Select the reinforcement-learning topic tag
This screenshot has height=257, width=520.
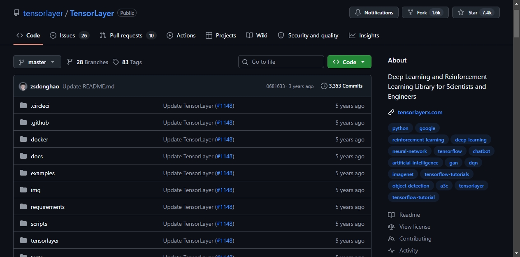pos(418,140)
